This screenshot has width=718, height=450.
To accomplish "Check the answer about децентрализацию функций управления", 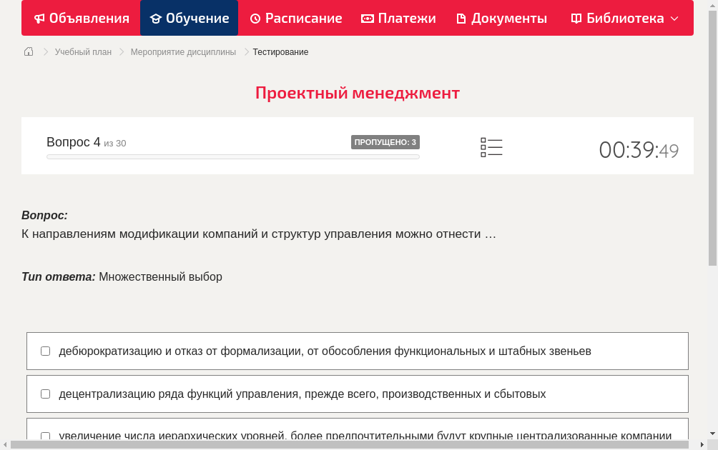I will (45, 394).
